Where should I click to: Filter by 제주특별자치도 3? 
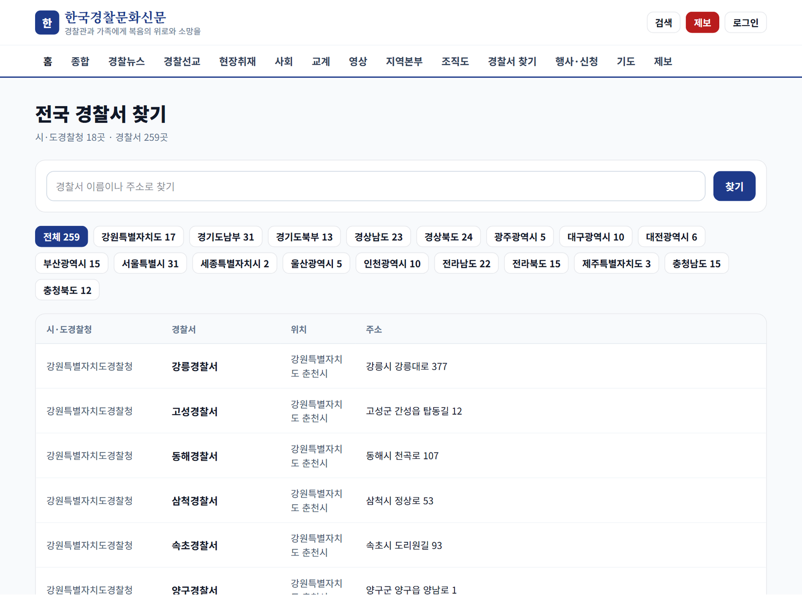[617, 263]
